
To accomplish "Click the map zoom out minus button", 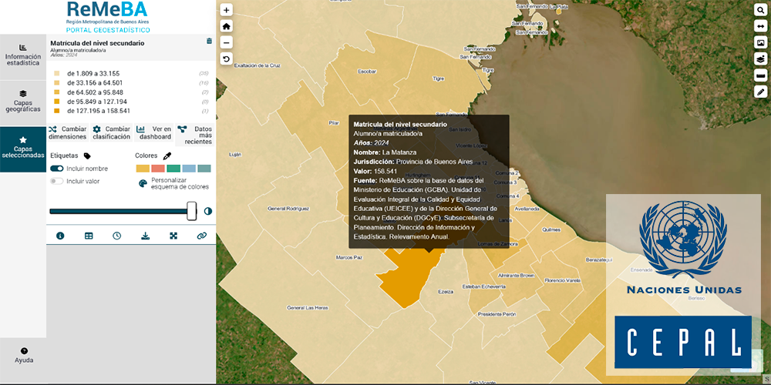I will point(226,42).
